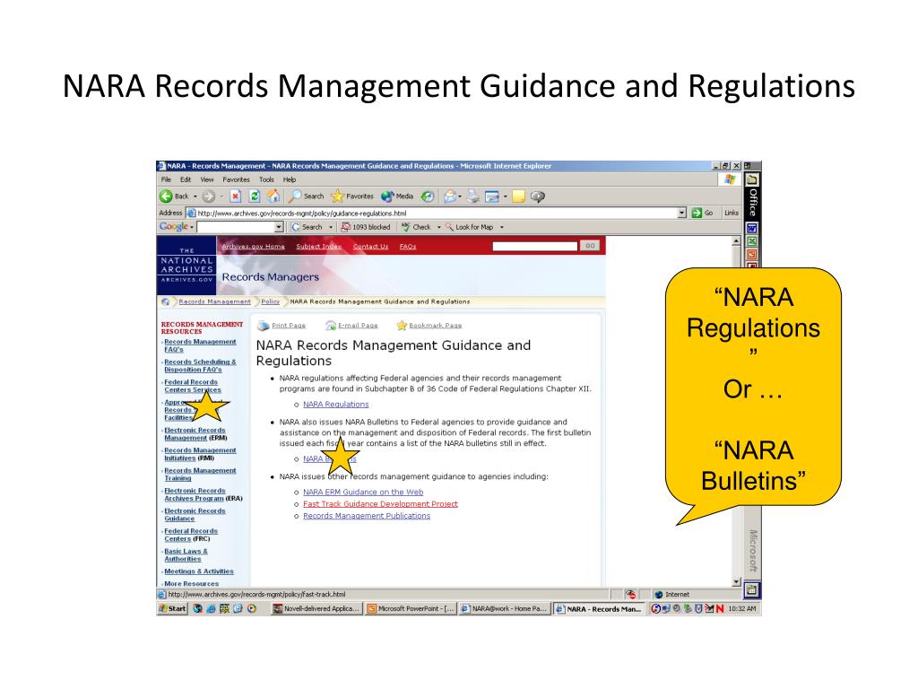Open the Favorites star in the toolbar
The image size is (918, 689).
[351, 196]
